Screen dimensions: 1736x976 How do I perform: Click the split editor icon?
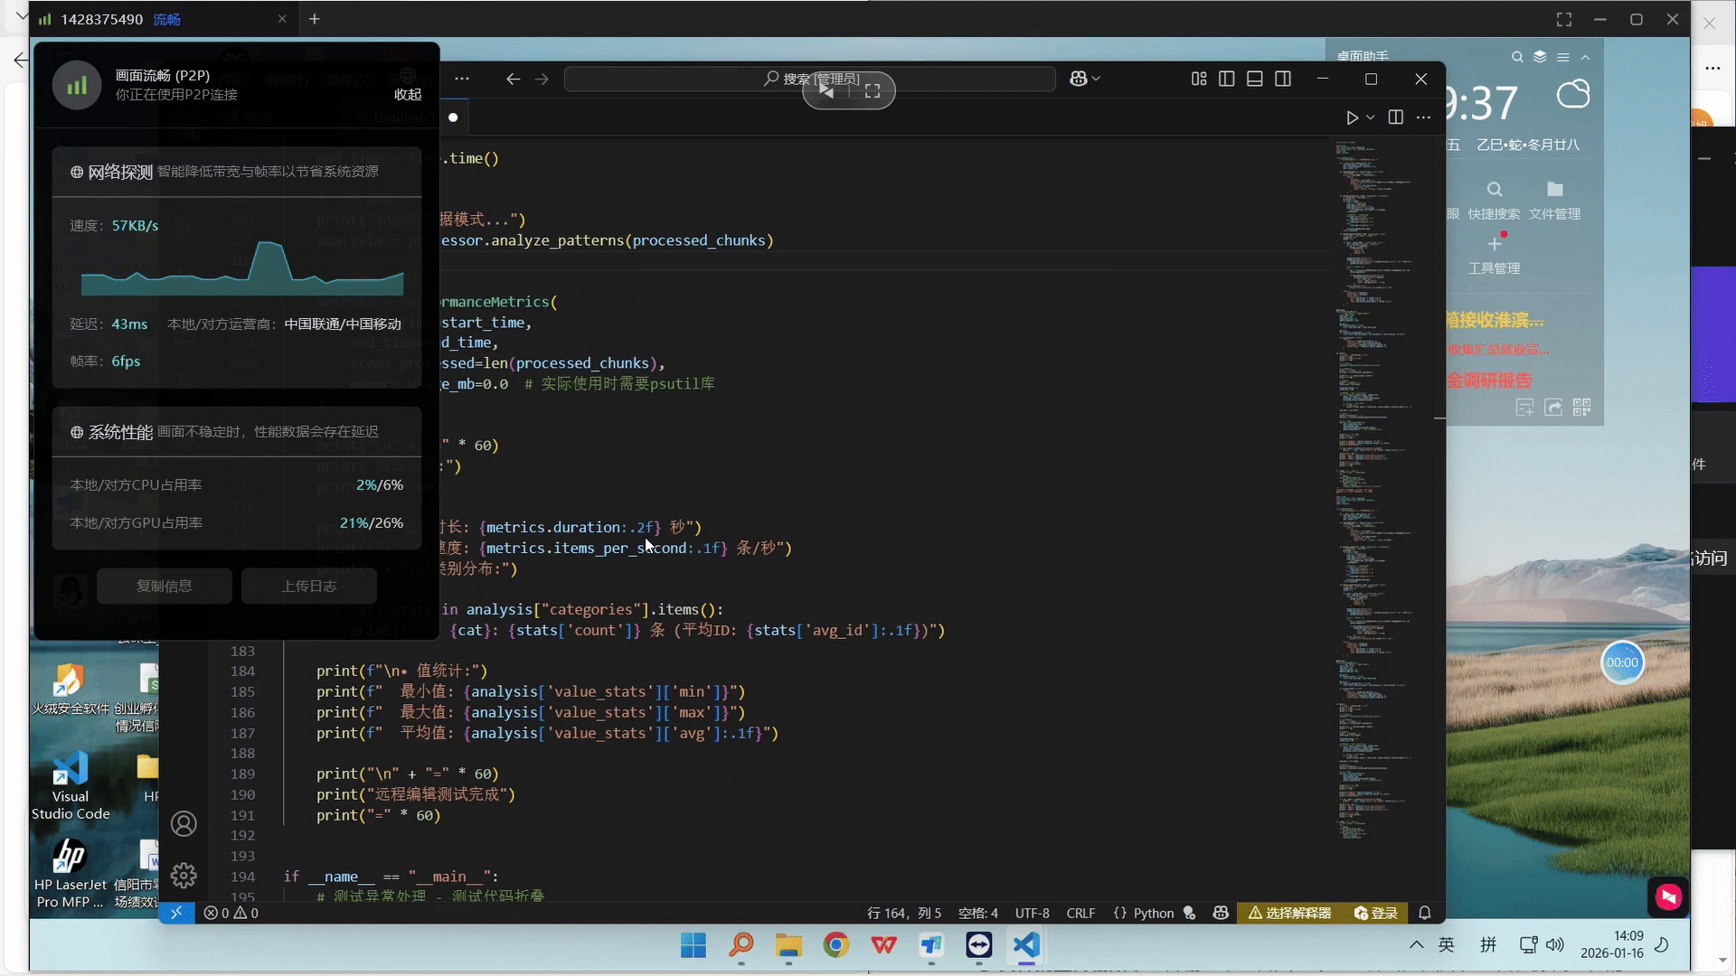tap(1395, 117)
